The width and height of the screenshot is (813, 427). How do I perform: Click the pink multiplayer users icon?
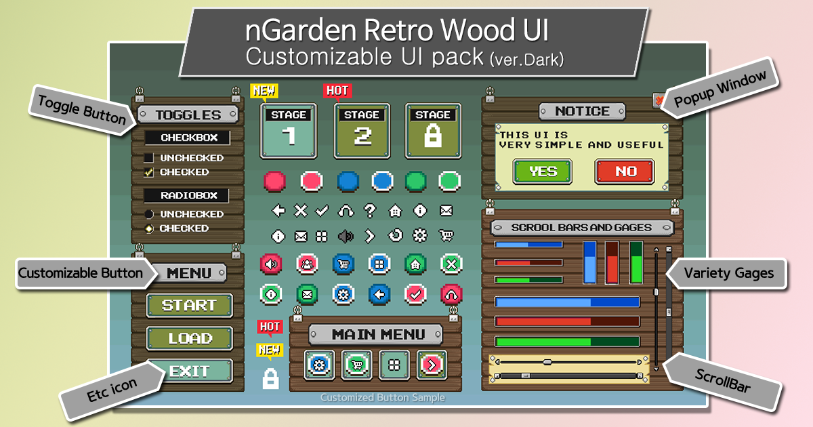point(308,264)
